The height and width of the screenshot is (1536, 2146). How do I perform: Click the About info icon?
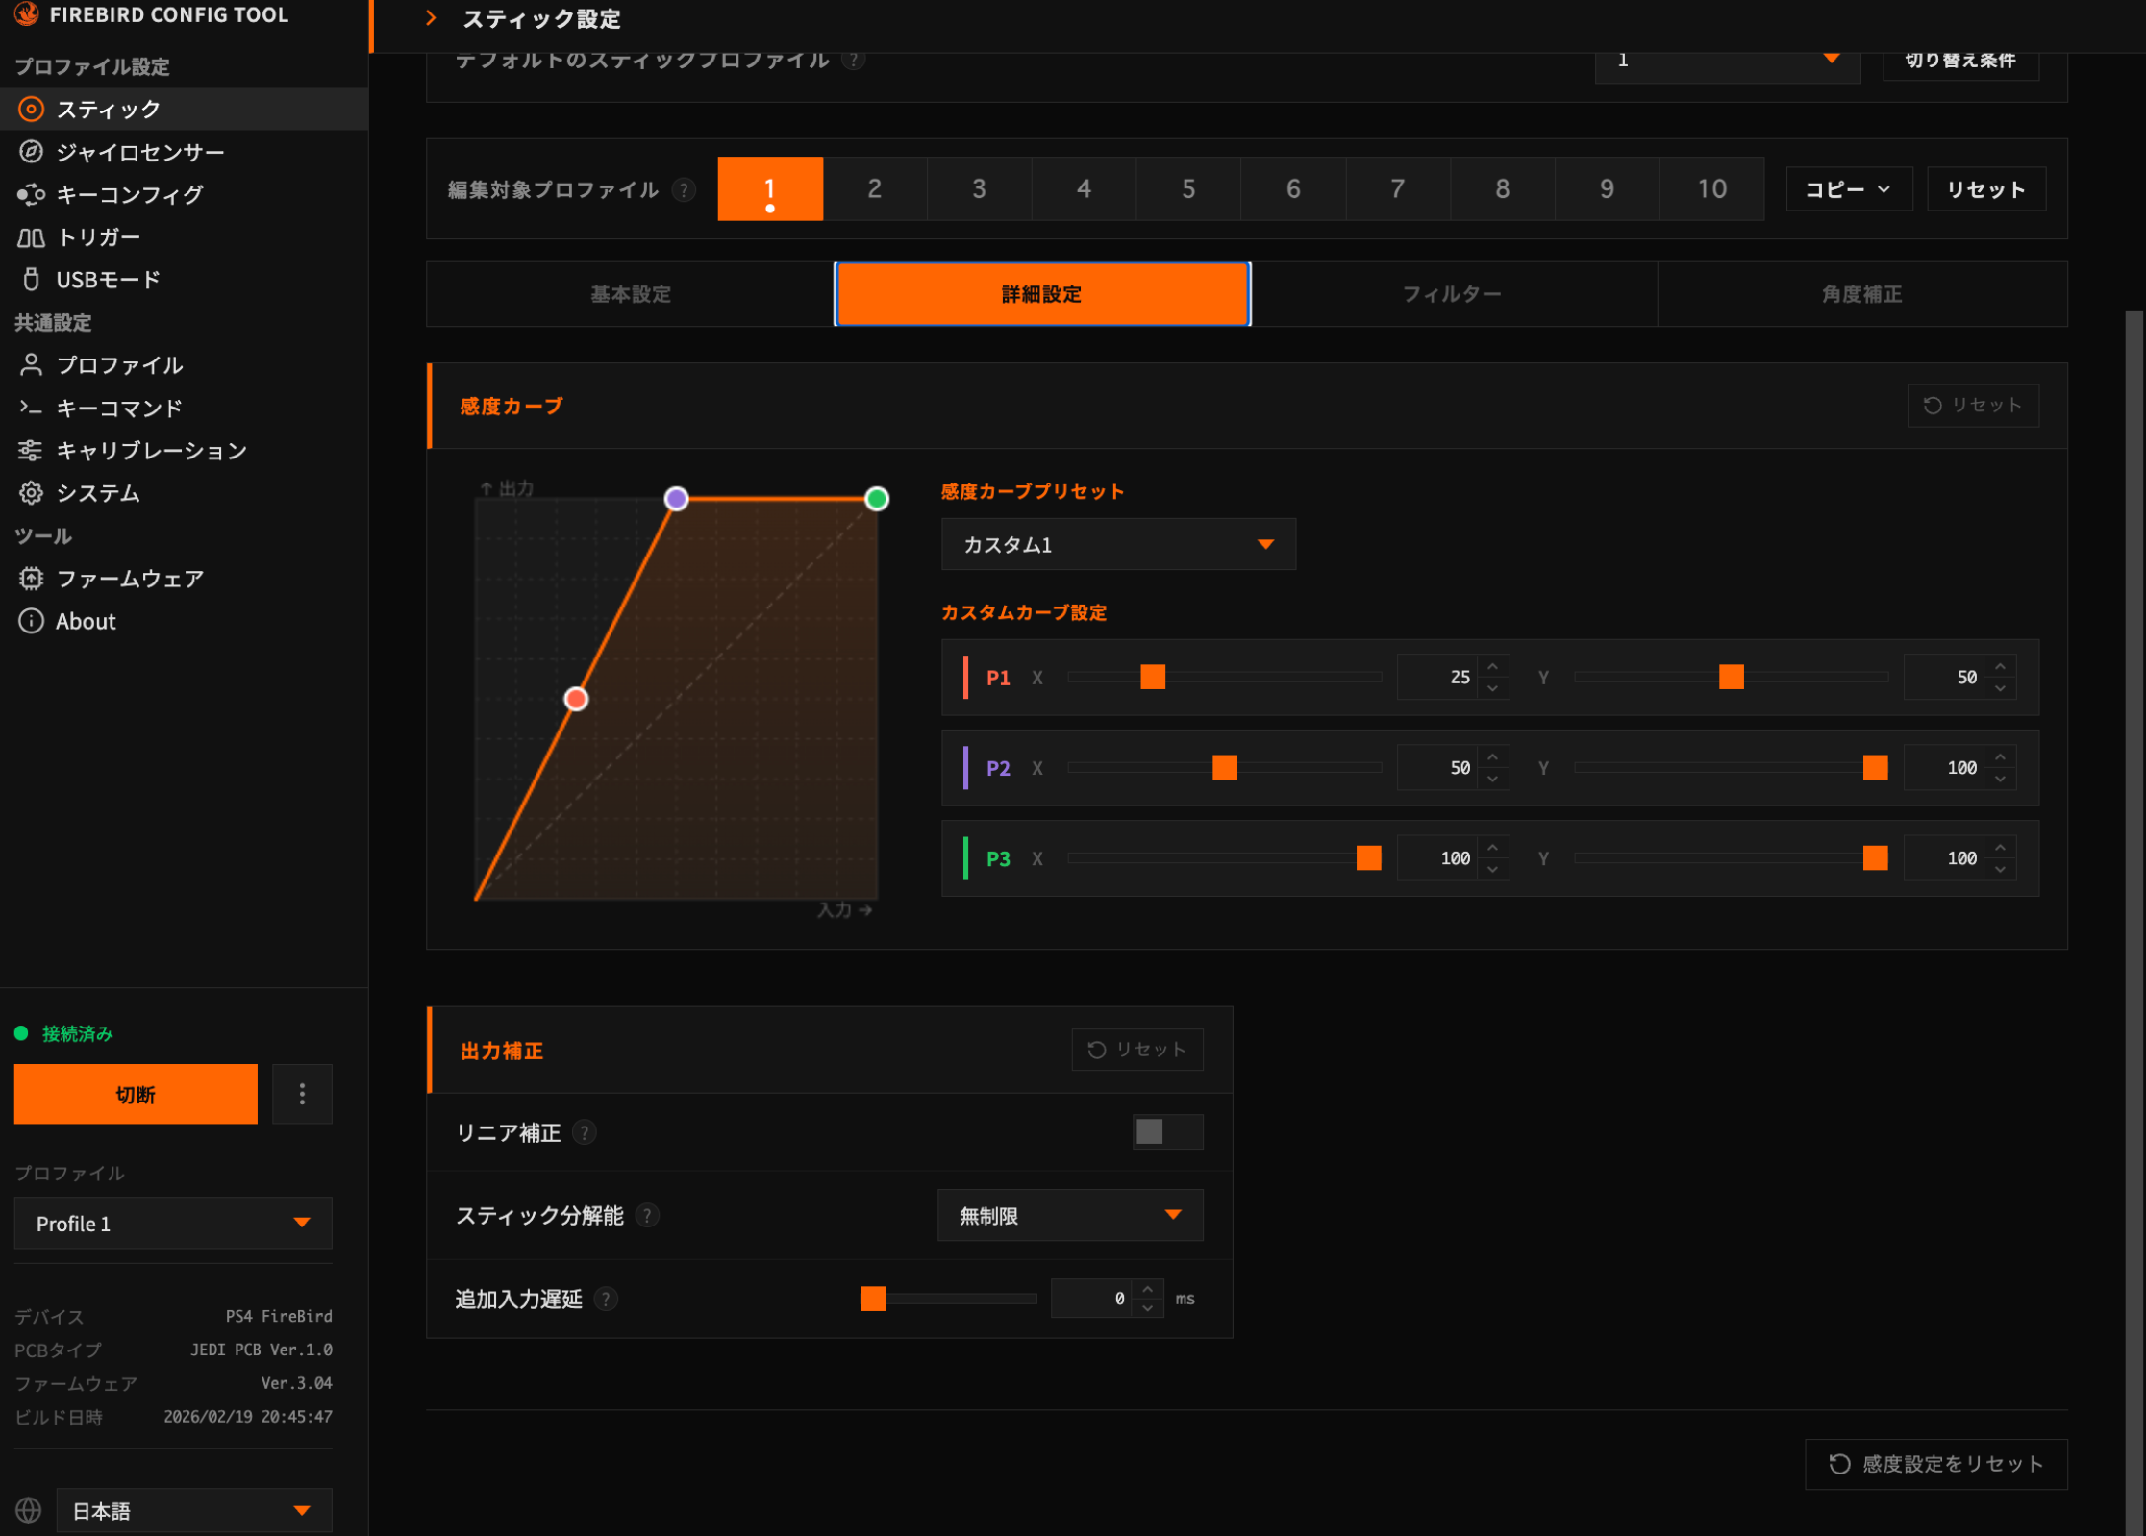point(31,621)
